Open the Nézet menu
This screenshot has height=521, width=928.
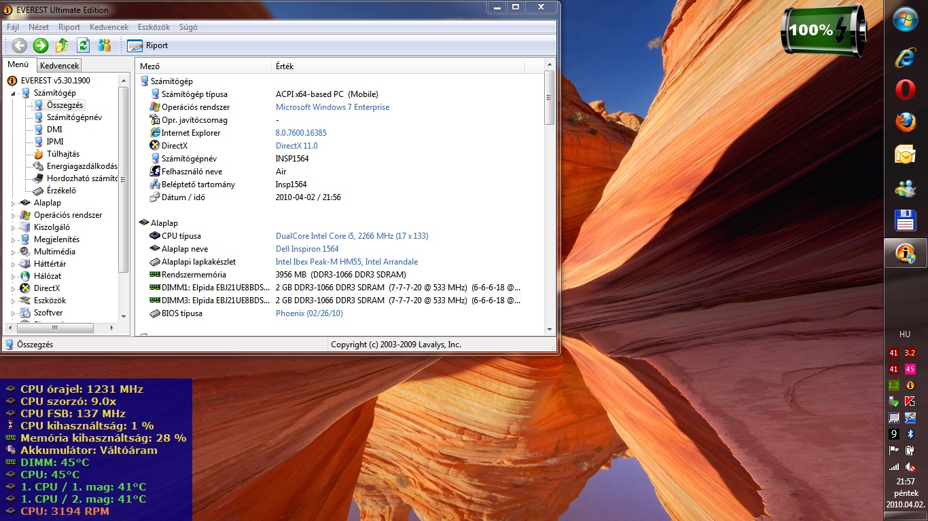pyautogui.click(x=38, y=27)
